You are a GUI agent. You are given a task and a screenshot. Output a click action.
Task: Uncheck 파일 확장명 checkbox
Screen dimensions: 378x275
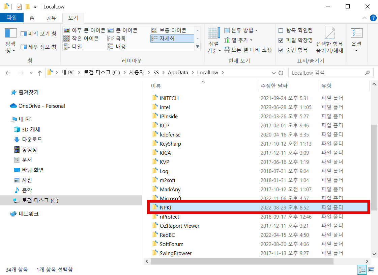(281, 40)
